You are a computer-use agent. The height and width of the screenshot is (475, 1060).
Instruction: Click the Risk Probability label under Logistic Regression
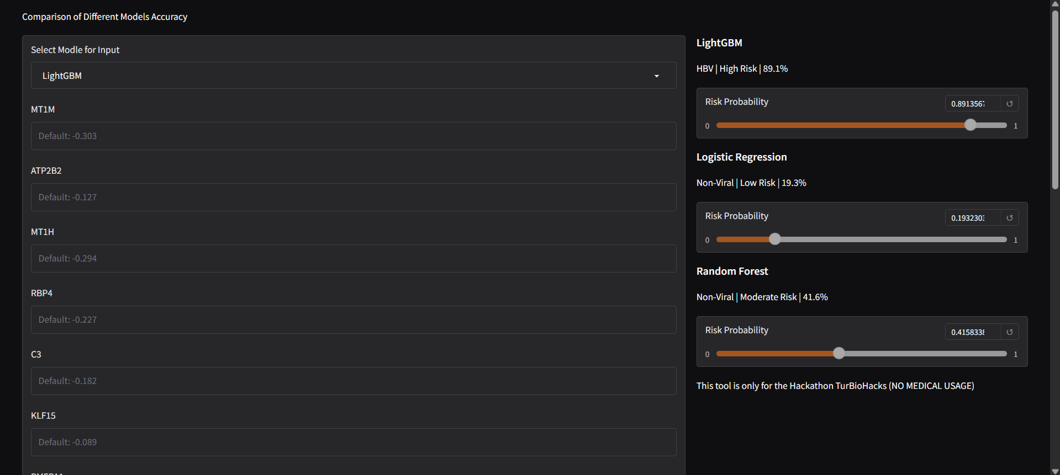tap(737, 216)
